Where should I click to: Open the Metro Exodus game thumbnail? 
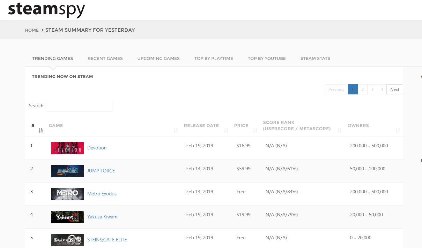pyautogui.click(x=67, y=194)
